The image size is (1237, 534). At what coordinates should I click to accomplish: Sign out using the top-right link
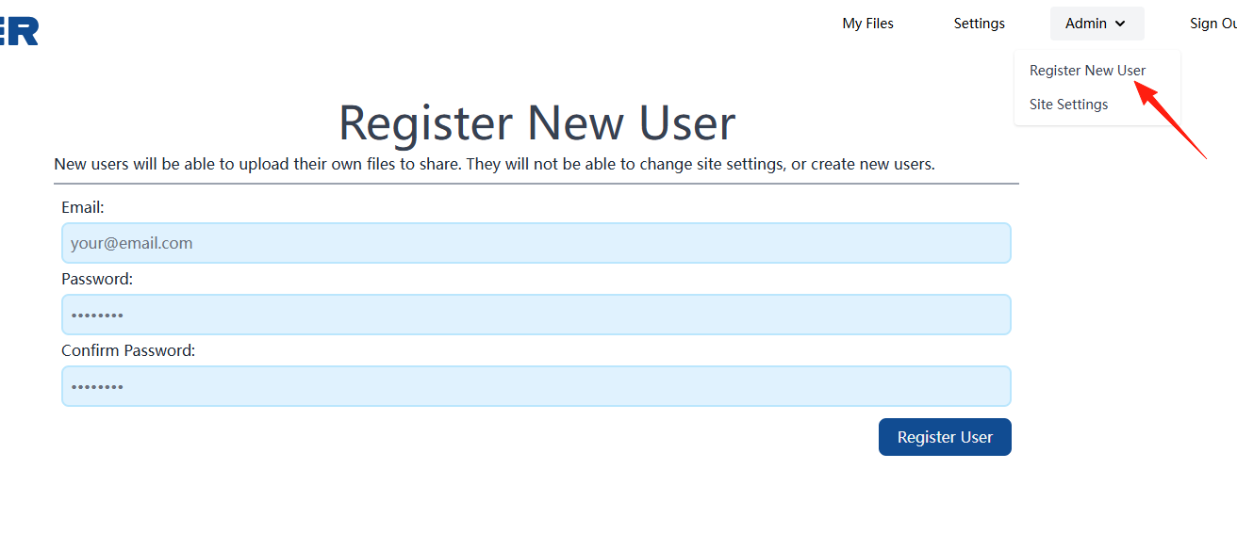tap(1212, 24)
